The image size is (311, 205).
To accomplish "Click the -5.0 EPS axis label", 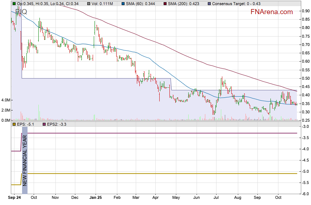I will coord(305,171).
